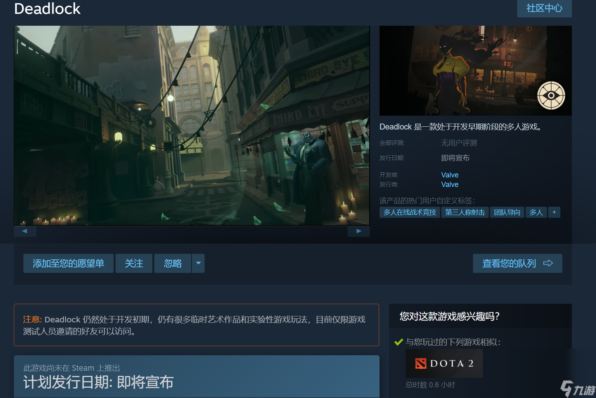Click the Deadlock header capsule image
Screen dimensions: 596x398
[475, 70]
